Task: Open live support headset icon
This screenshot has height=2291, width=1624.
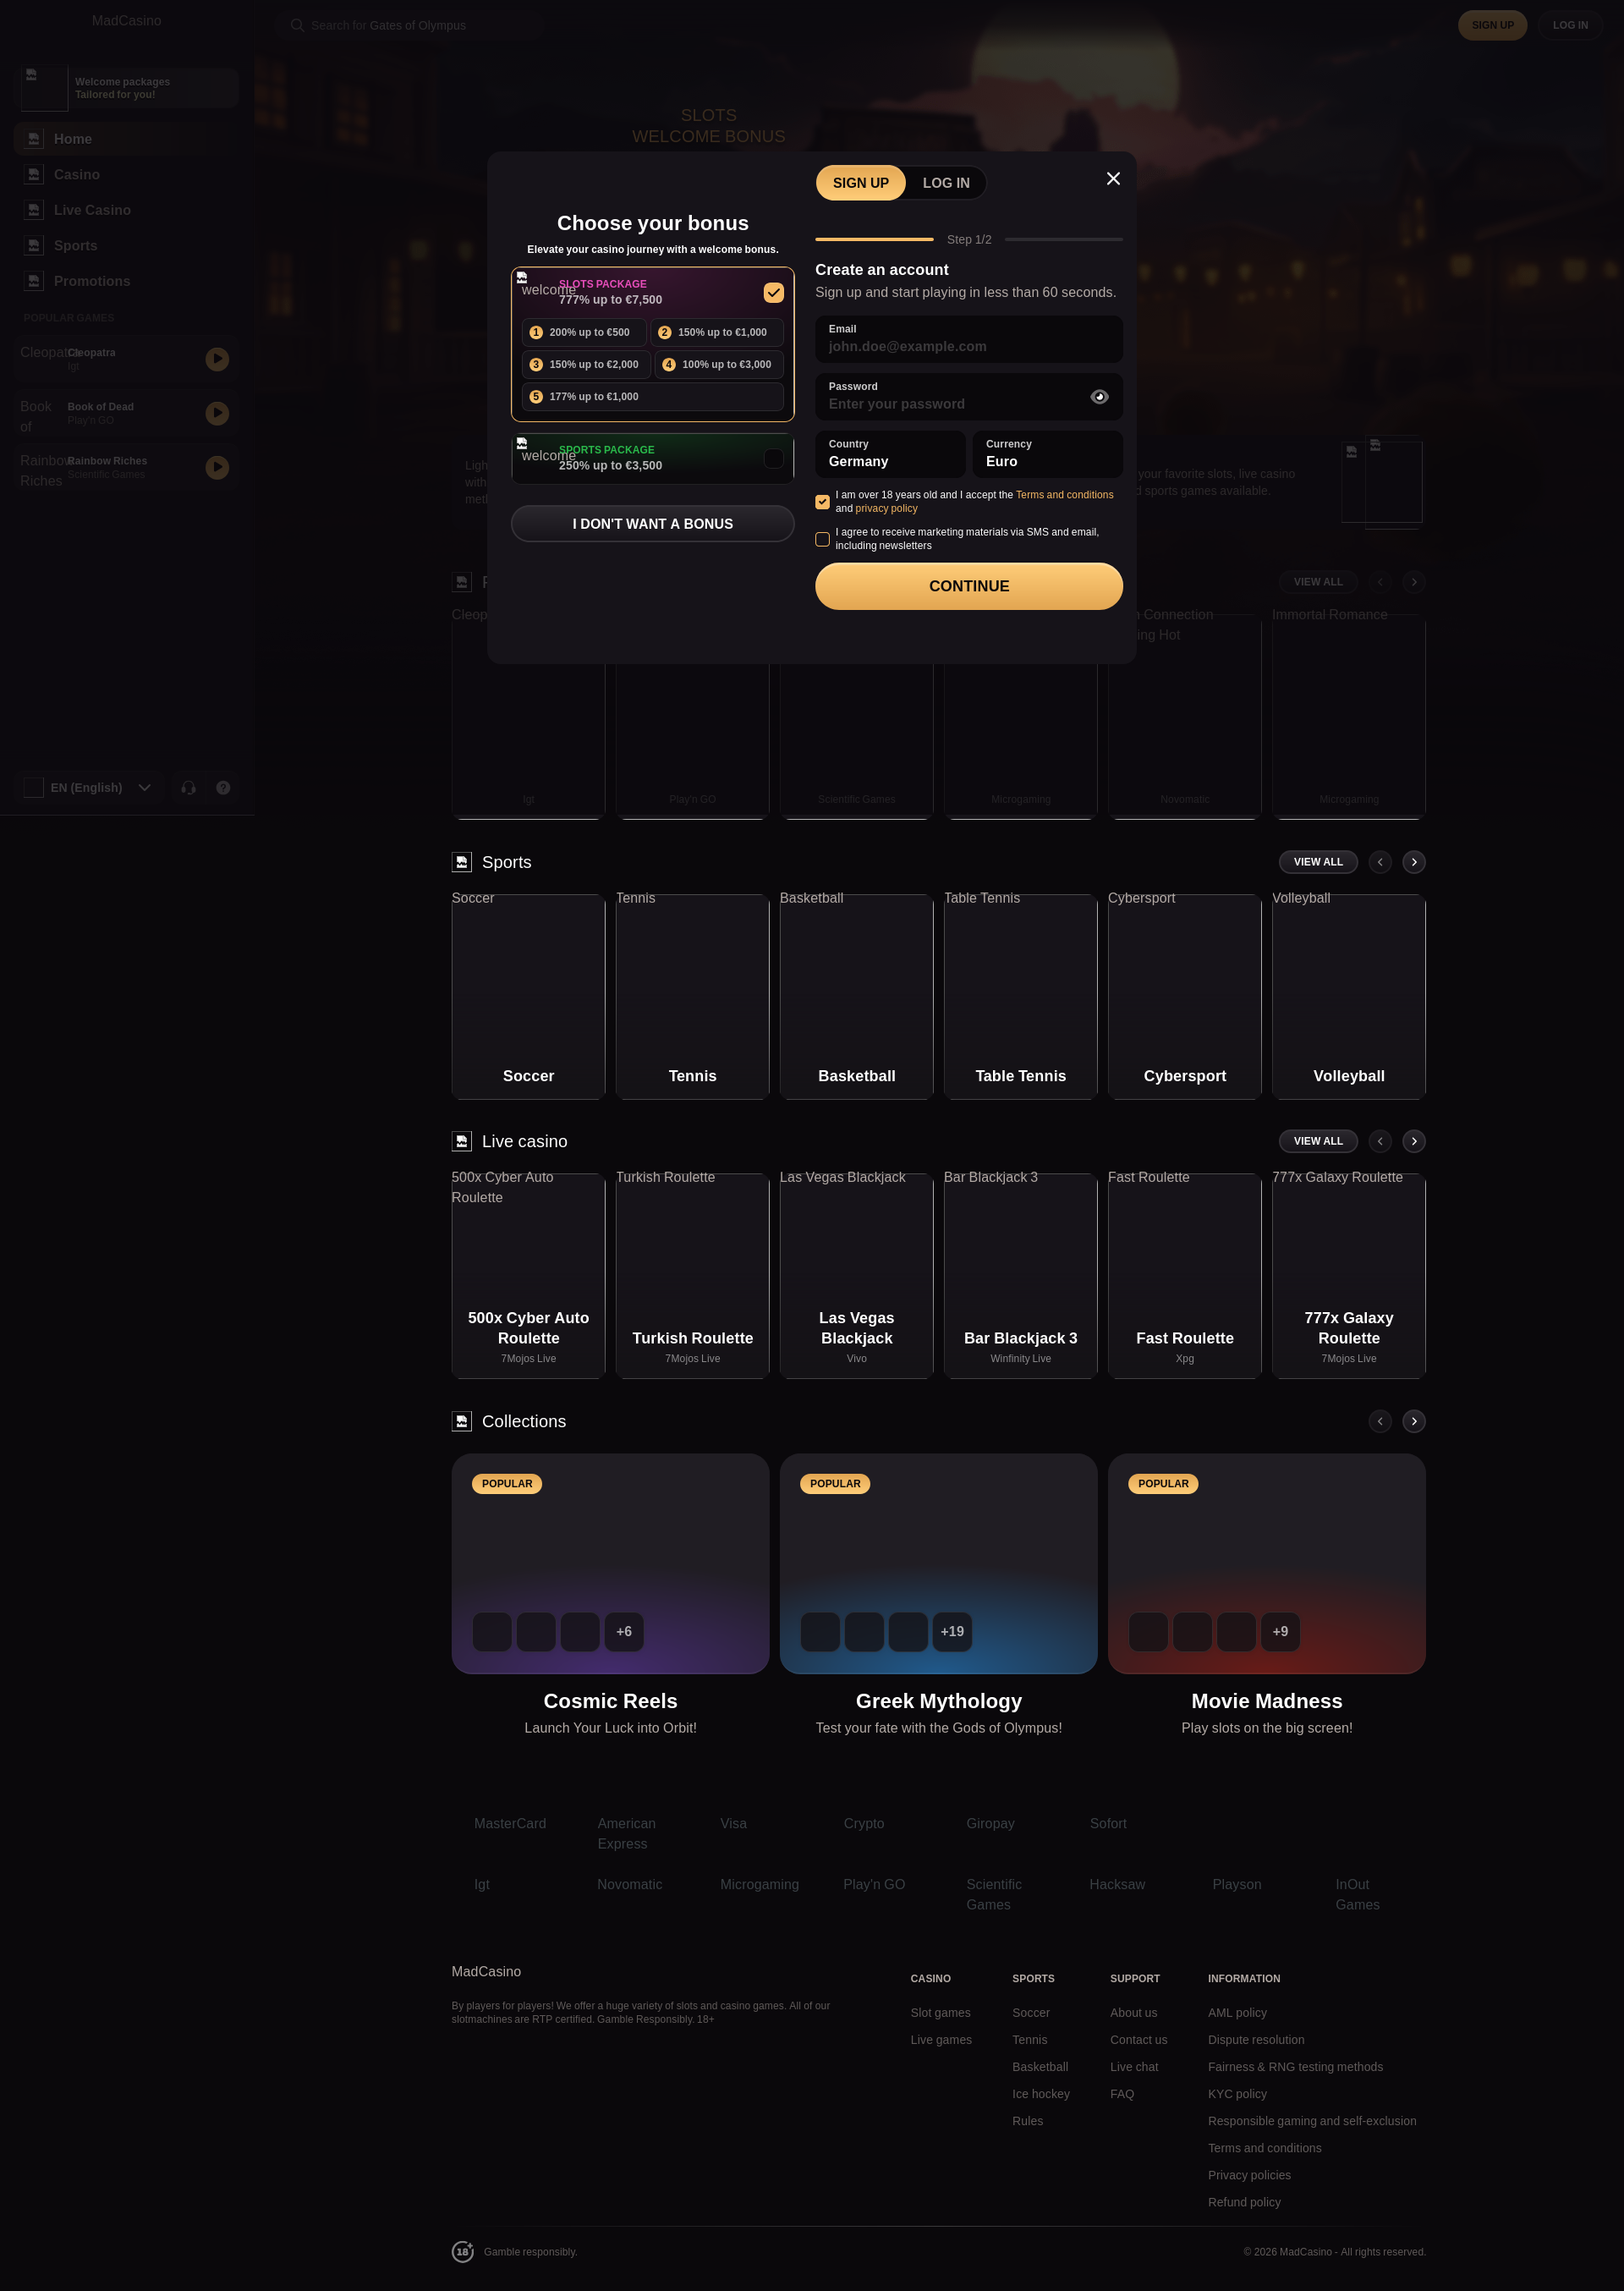Action: [188, 788]
